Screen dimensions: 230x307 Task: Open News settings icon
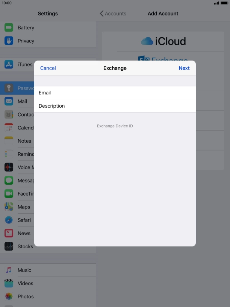9,233
